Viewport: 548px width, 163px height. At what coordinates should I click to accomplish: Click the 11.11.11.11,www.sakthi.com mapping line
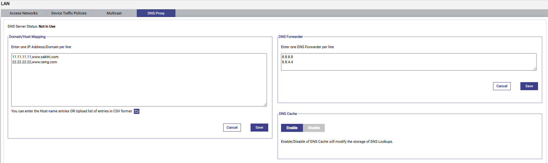35,57
